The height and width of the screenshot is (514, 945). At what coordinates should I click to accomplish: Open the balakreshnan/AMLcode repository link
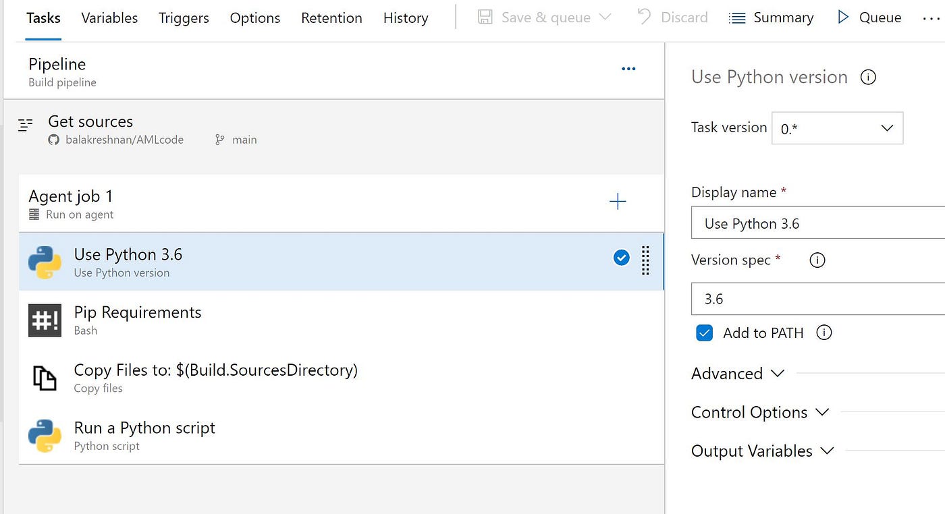(125, 140)
